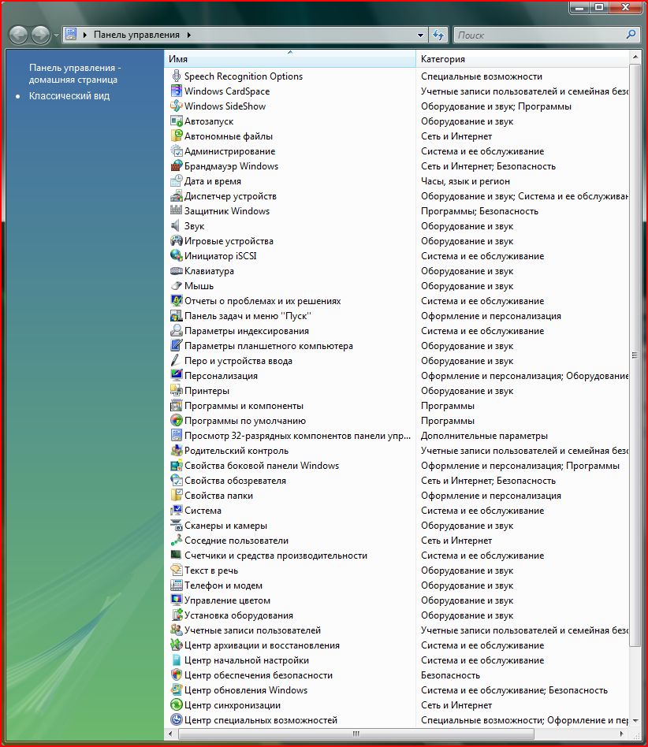Click the Back navigation arrow button
648x747 pixels.
[18, 35]
